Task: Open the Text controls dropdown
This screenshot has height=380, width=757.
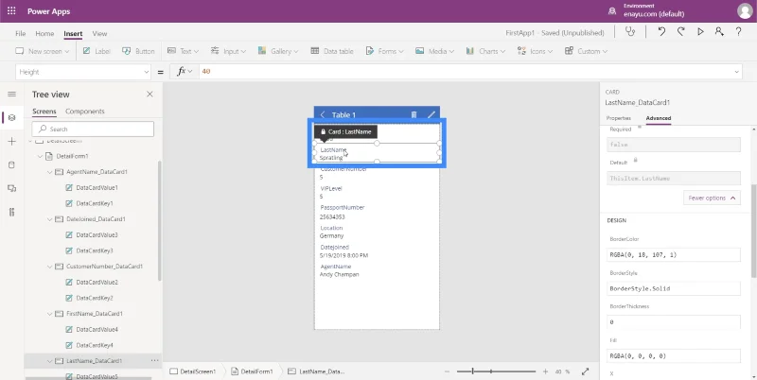Action: click(183, 51)
